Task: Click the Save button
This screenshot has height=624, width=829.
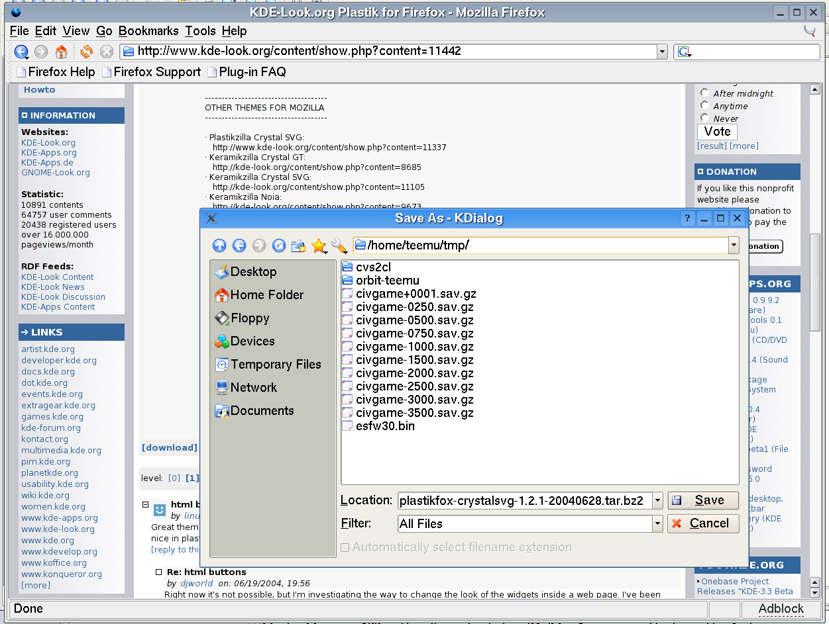Action: [703, 500]
